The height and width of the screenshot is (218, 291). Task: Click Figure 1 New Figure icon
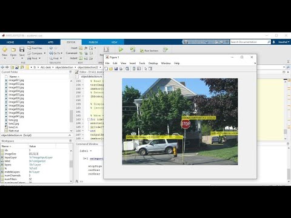(x=106, y=69)
